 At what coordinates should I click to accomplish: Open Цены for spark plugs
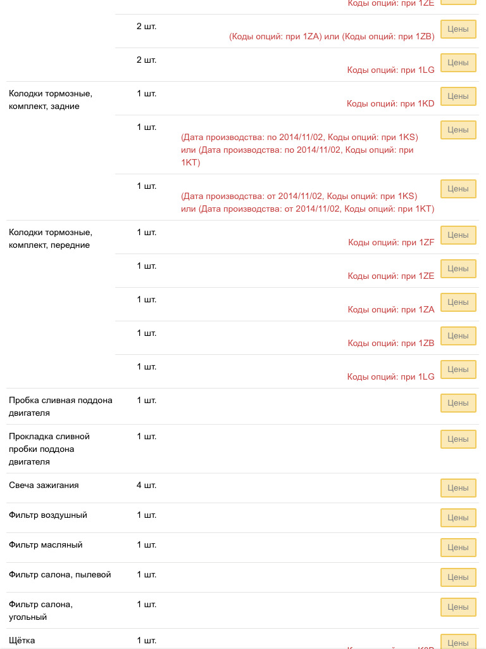(x=458, y=487)
